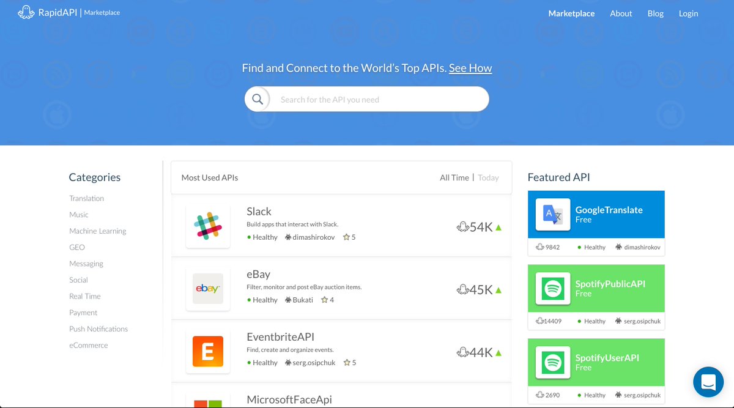This screenshot has width=734, height=408.
Task: Click the GoogleTranslate icon in Featured API
Action: pos(553,214)
